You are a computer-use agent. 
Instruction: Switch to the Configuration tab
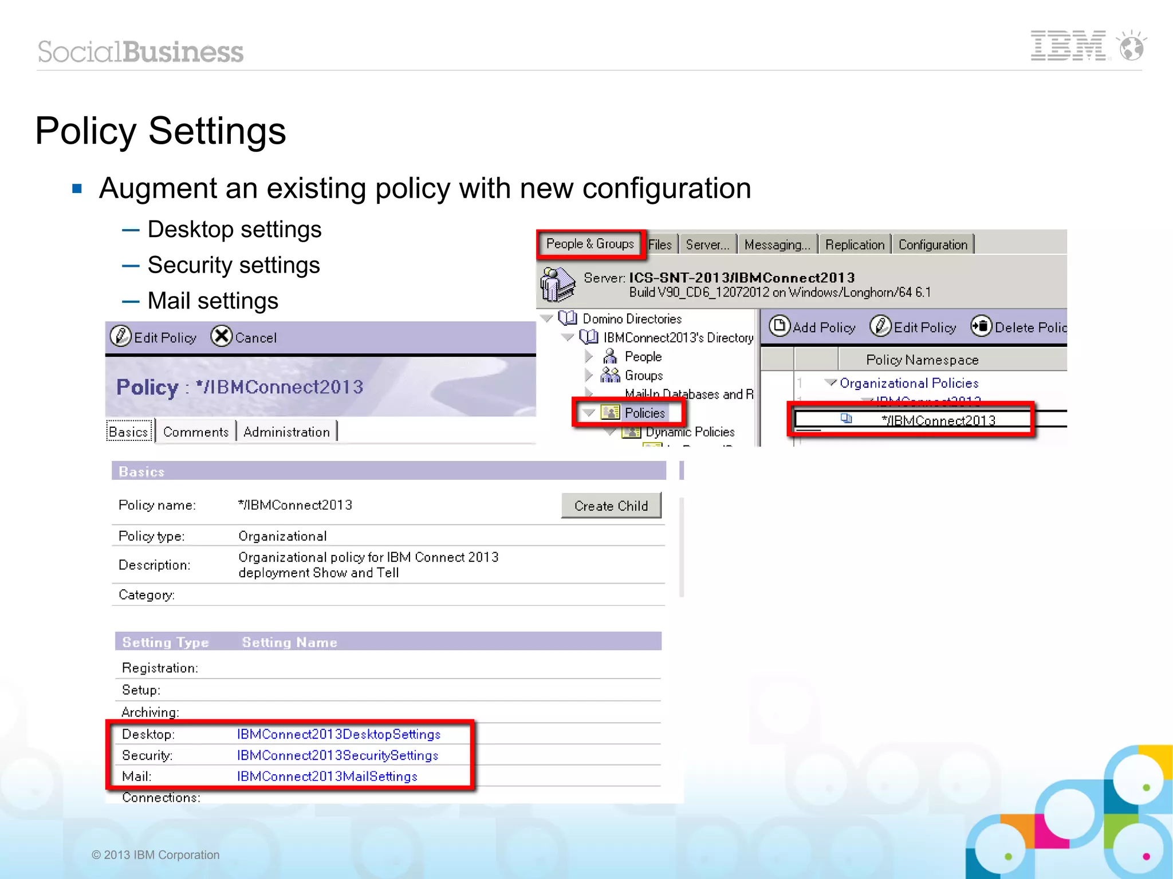(933, 245)
